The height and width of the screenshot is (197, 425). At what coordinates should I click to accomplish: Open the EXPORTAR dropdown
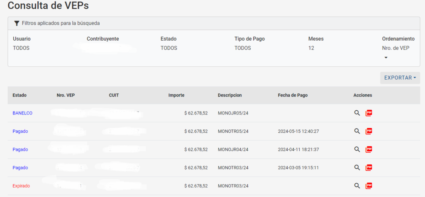coord(400,78)
